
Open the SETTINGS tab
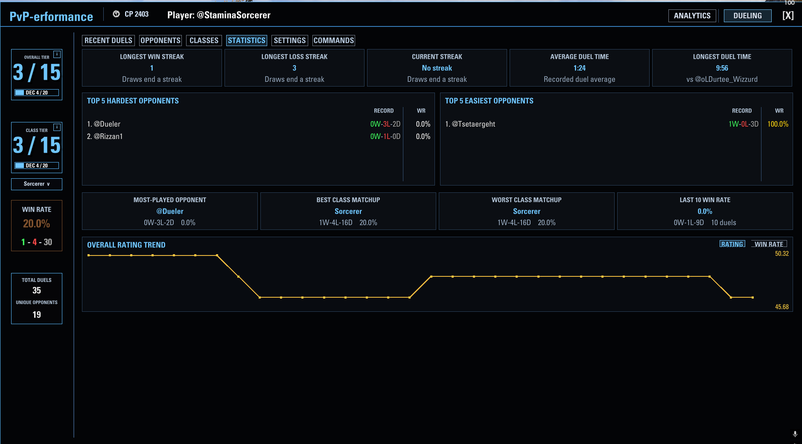[290, 41]
